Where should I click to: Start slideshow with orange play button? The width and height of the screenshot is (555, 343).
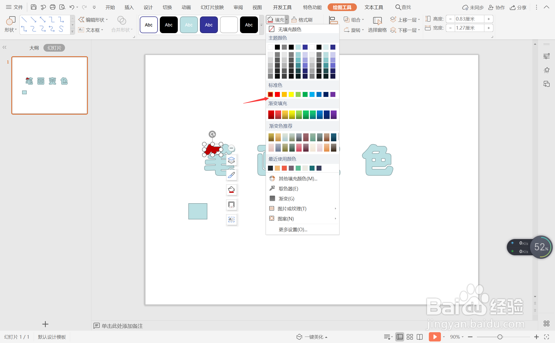click(x=434, y=337)
